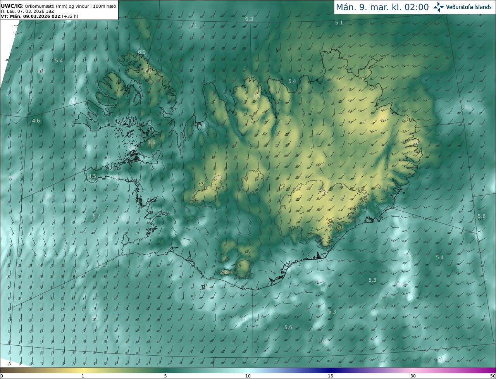This screenshot has width=496, height=379.
Task: Click the 6.2 value label on the map
Action: point(96,215)
